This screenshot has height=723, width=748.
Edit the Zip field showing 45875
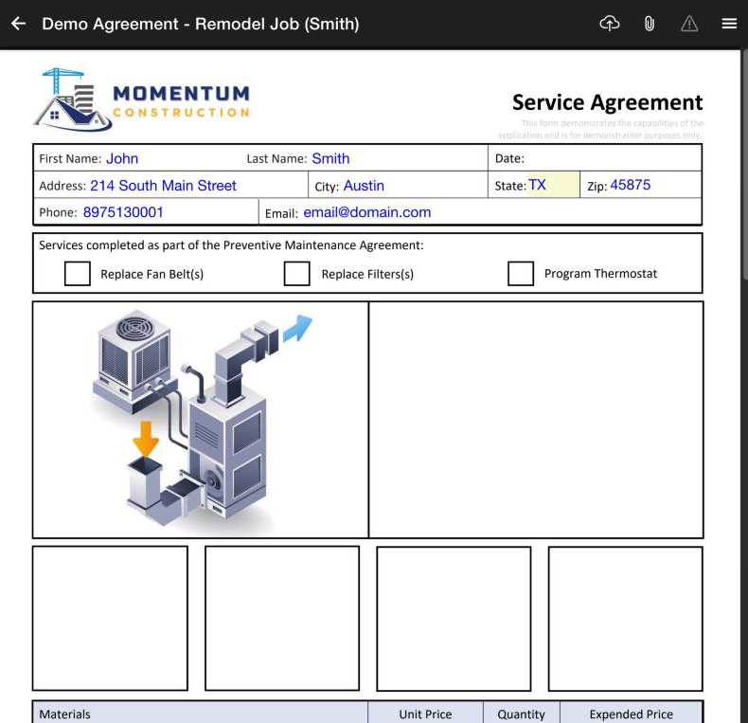coord(653,185)
